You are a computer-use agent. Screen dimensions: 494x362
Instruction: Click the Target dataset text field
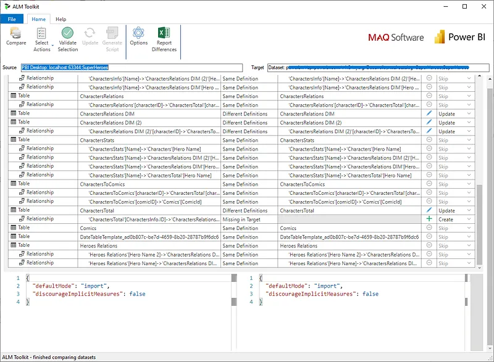[379, 68]
